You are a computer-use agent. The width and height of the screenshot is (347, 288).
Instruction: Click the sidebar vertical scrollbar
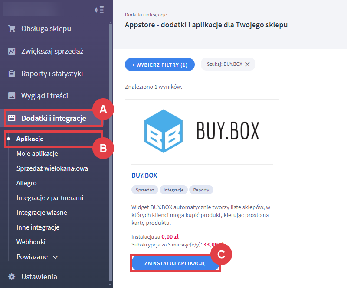[x=111, y=152]
